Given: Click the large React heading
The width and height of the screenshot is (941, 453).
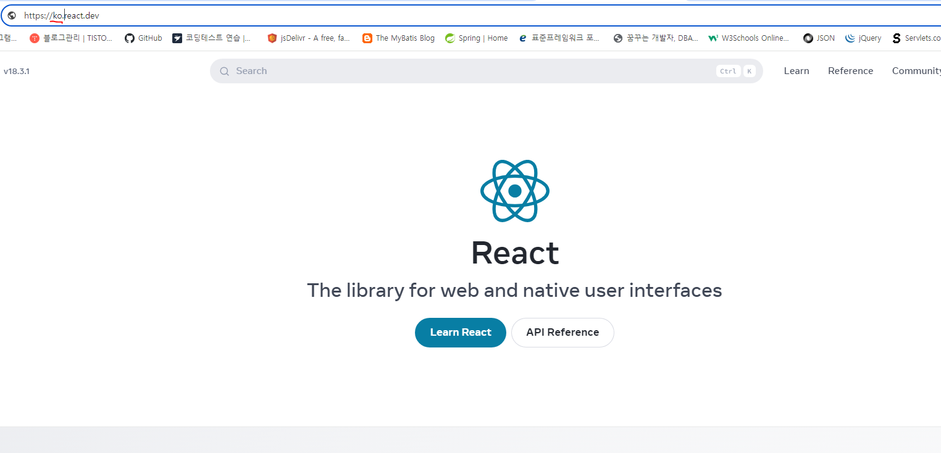Looking at the screenshot, I should 515,253.
